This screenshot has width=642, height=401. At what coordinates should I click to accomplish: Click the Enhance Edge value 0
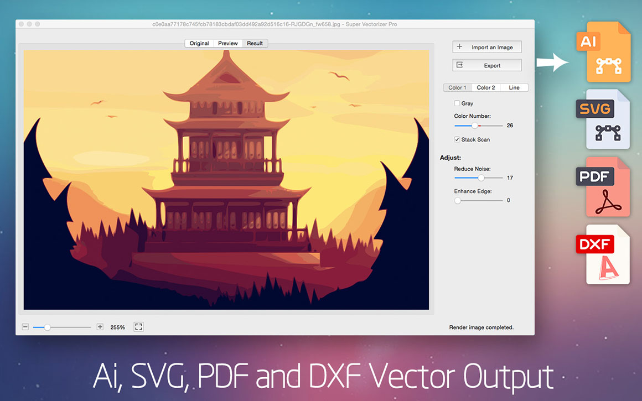(509, 200)
